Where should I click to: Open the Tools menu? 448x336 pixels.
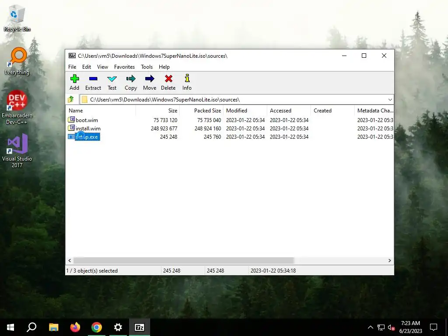click(147, 67)
